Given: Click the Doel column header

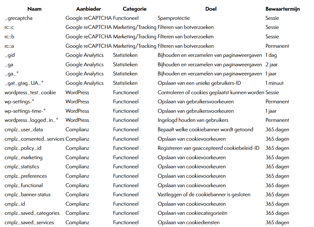Looking at the screenshot, I should (211, 9).
